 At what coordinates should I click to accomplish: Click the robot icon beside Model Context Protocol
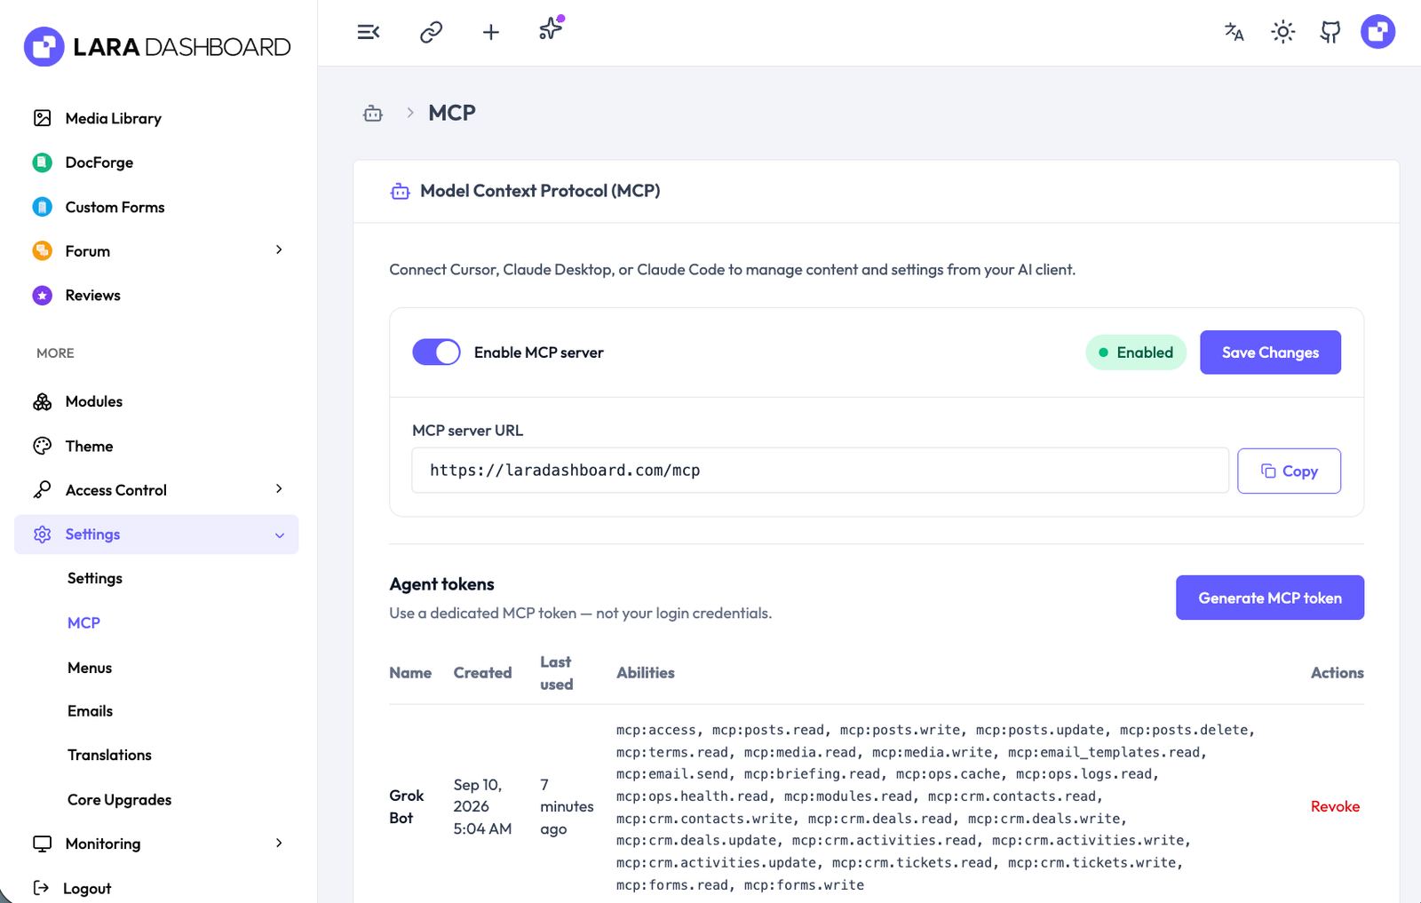pyautogui.click(x=401, y=191)
